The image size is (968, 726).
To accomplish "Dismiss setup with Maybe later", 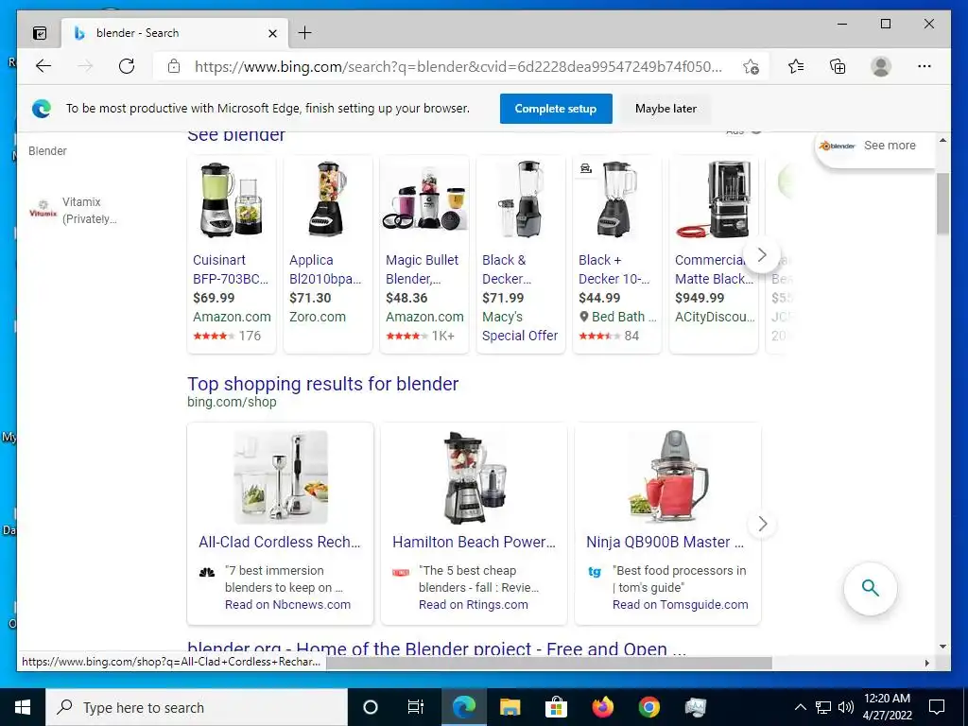I will [665, 109].
